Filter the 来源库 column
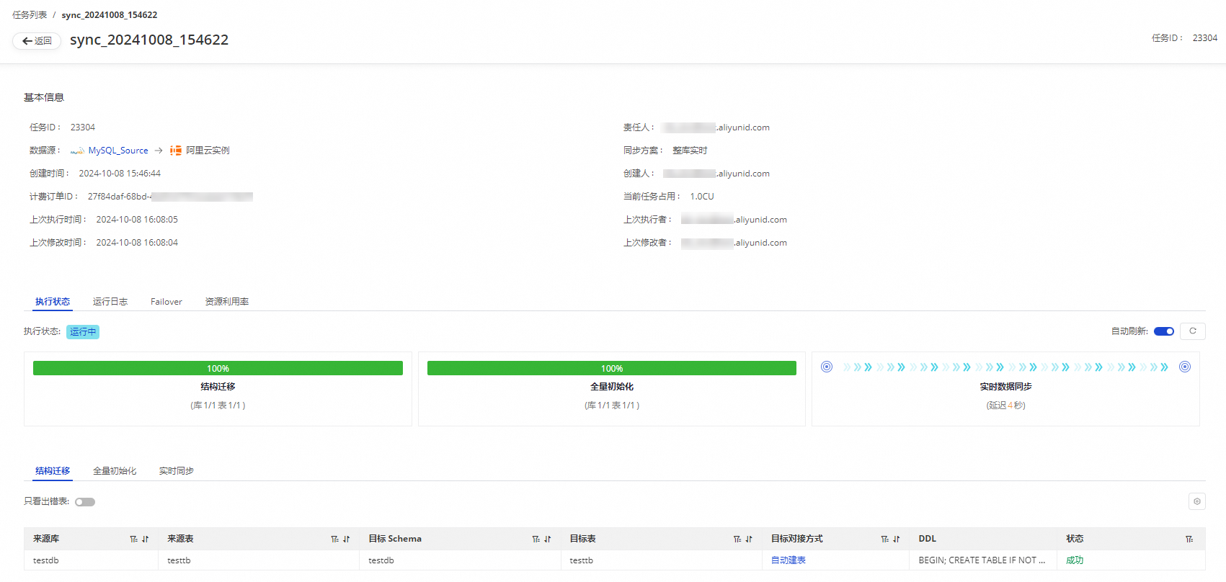The image size is (1226, 582). tap(133, 539)
